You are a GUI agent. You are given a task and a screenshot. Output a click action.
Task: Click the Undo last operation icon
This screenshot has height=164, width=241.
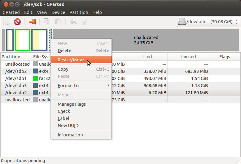point(73,22)
